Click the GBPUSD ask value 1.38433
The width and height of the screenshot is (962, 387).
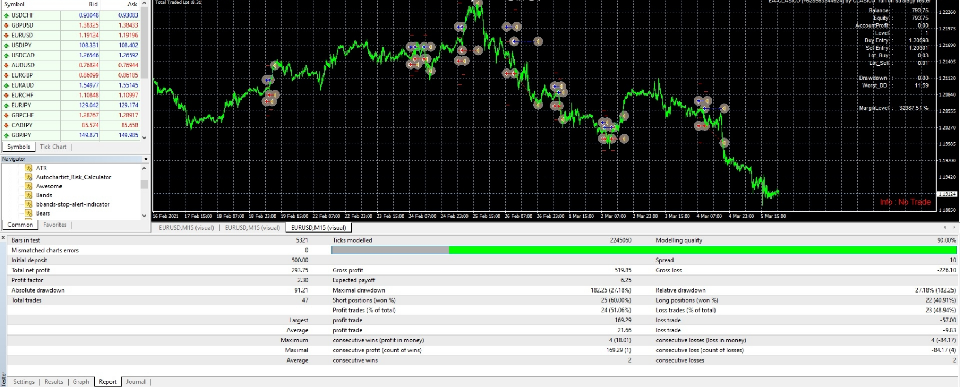(x=128, y=25)
